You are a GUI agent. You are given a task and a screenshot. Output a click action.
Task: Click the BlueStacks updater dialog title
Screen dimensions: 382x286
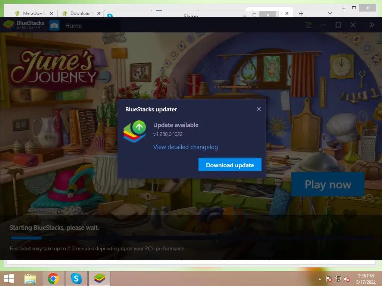(151, 109)
